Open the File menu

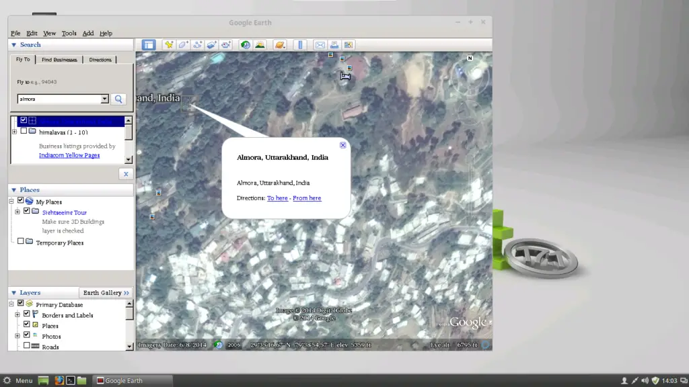pyautogui.click(x=15, y=34)
